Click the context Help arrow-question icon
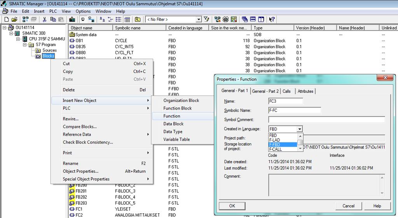 click(x=272, y=19)
